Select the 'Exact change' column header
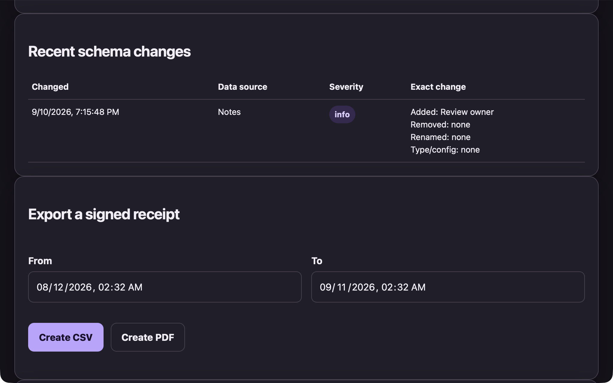 point(438,87)
